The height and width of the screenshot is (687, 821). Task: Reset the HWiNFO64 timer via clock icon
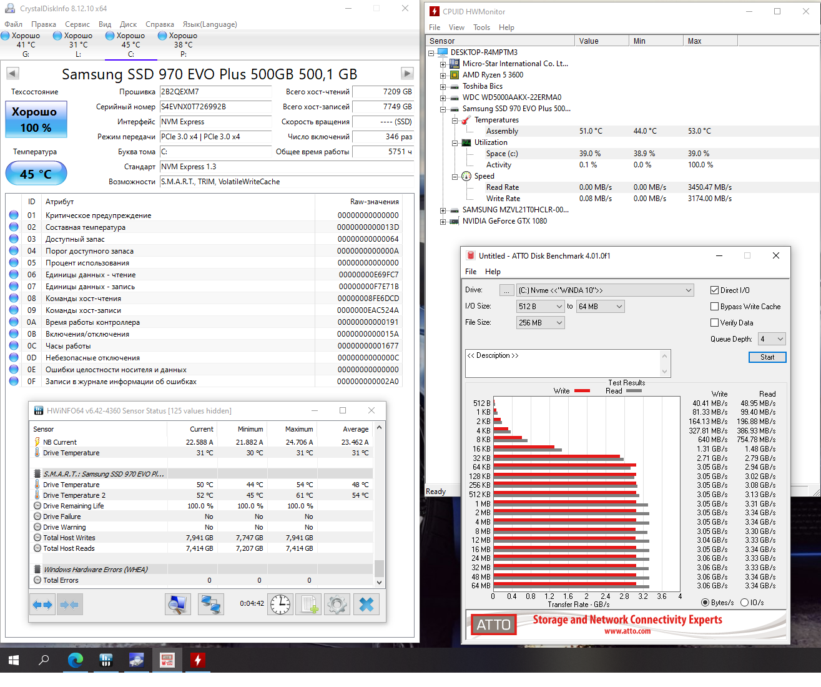click(x=280, y=605)
